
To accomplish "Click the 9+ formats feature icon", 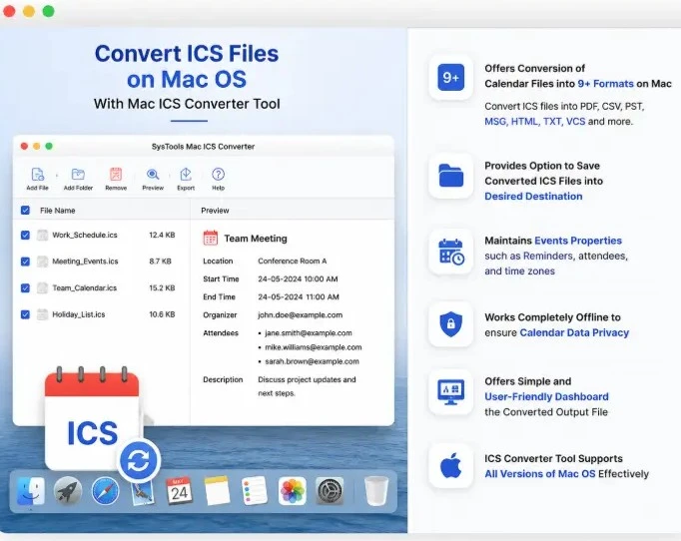I will point(450,77).
